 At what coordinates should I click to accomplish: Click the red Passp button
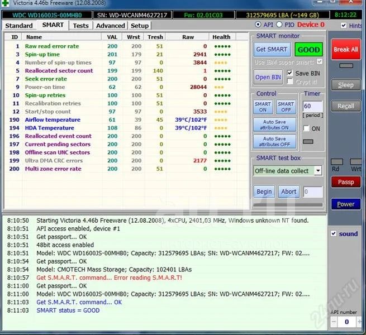pyautogui.click(x=346, y=181)
